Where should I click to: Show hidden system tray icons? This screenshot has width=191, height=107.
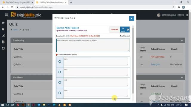(158, 105)
